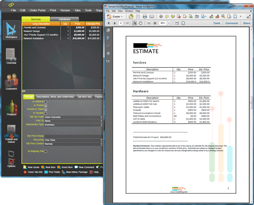Zoom in with the plus icon
Viewport: 254px width, 205px height.
coord(155,23)
